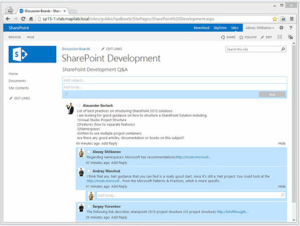
Task: Go to SkyDrive in the top bar
Action: coord(220,28)
